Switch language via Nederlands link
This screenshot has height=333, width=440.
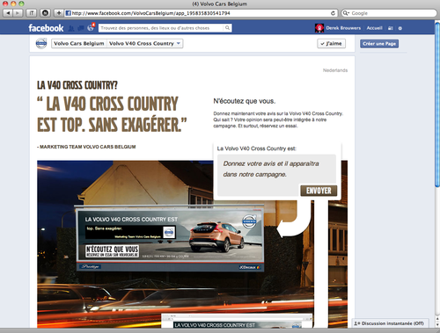coord(335,70)
